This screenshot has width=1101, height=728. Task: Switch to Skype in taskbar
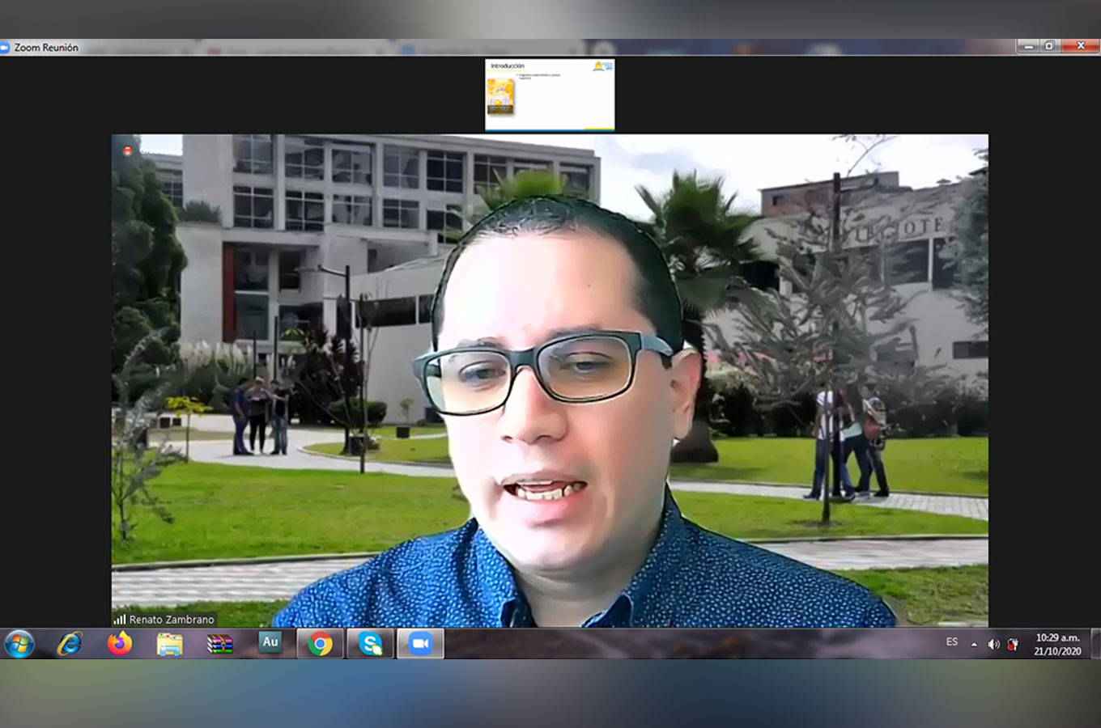[370, 644]
